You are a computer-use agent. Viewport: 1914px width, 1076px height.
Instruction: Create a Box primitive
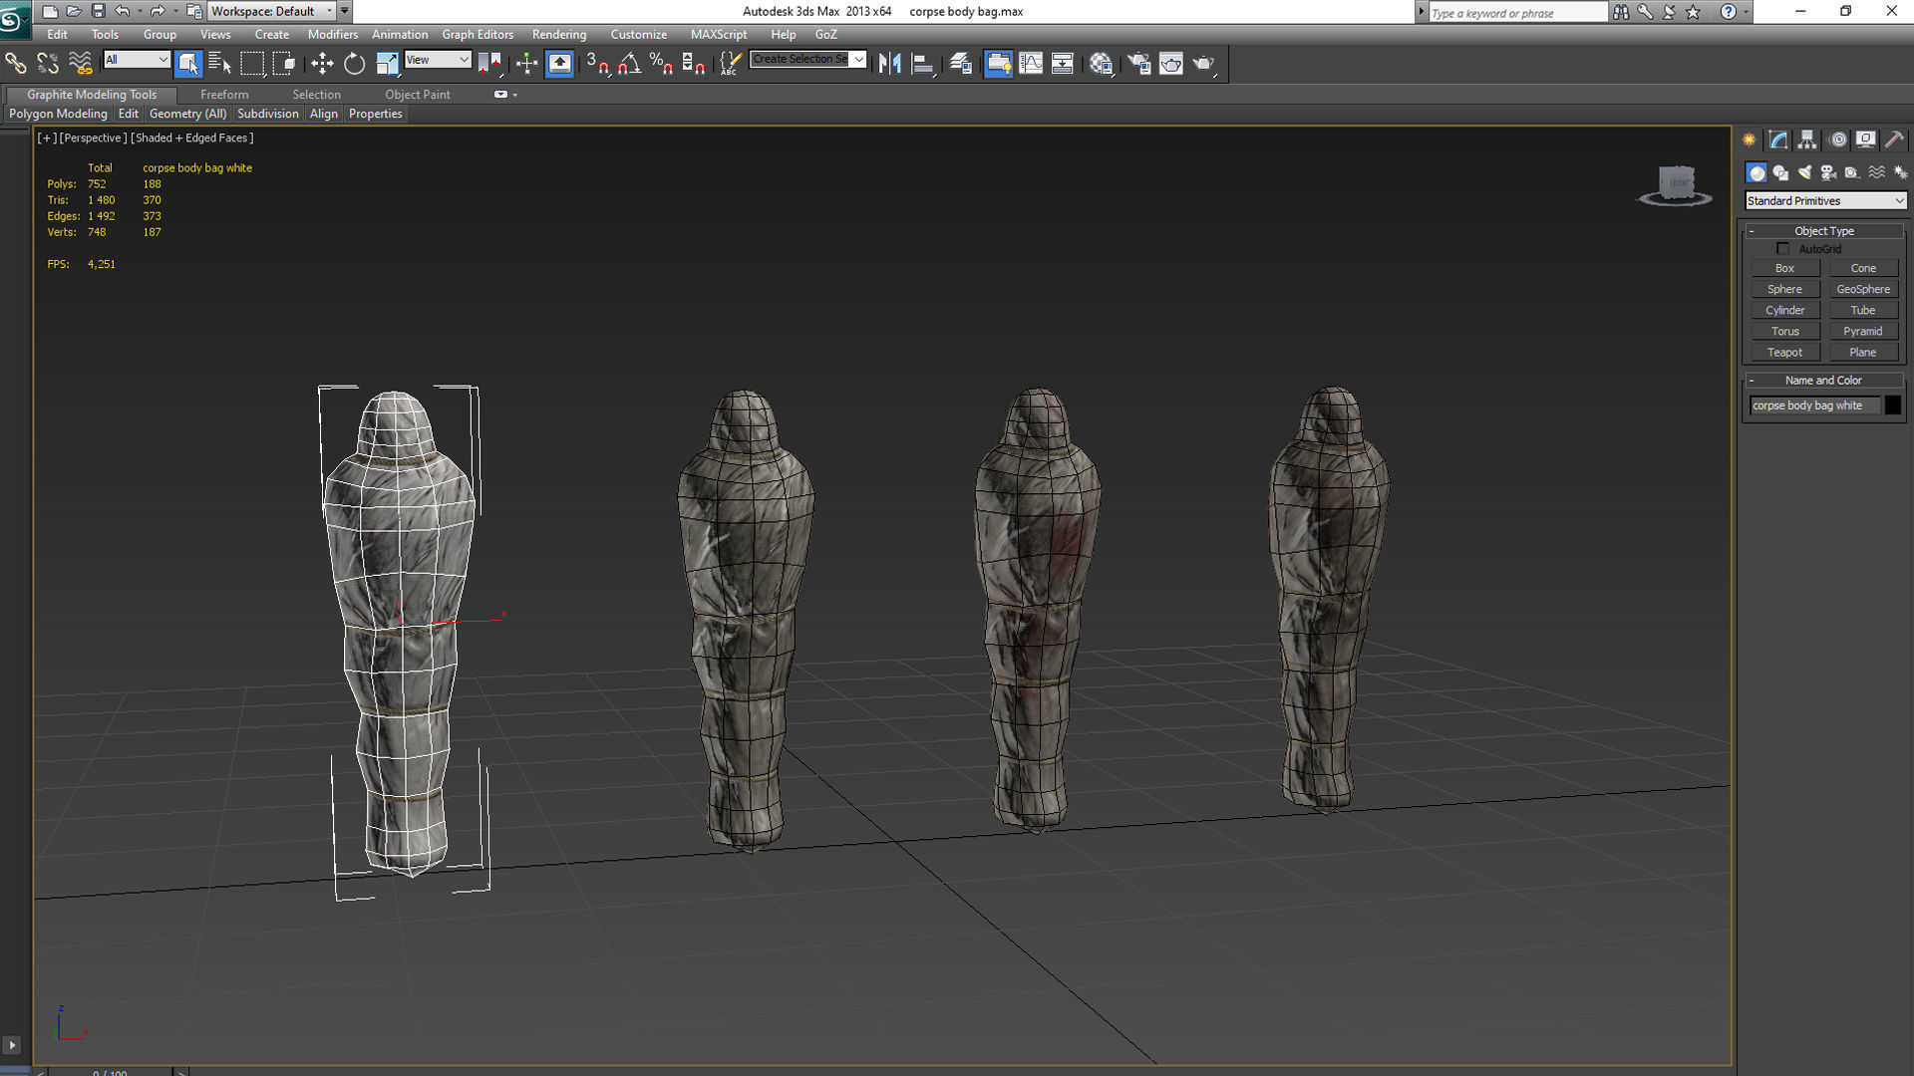(1784, 268)
